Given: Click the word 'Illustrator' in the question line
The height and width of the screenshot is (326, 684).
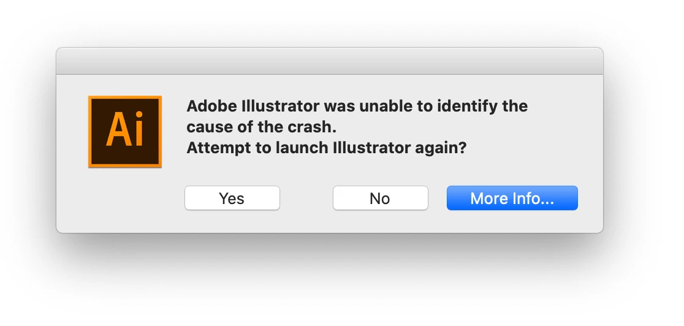Looking at the screenshot, I should [x=371, y=148].
